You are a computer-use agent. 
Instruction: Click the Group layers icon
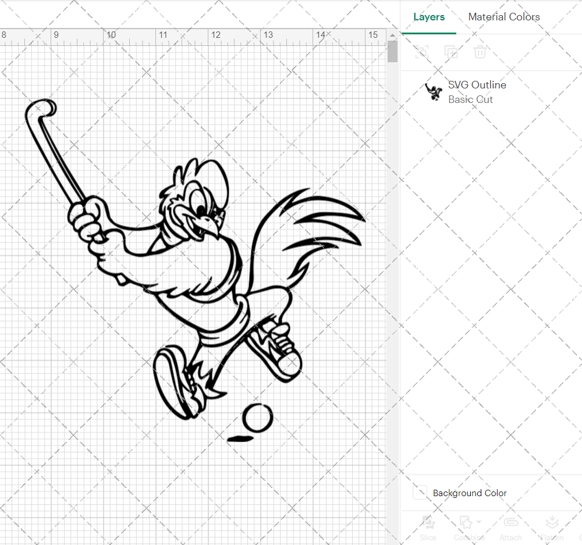(421, 52)
